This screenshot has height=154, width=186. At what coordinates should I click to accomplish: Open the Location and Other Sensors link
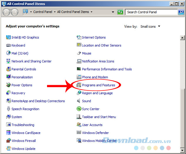(102, 45)
